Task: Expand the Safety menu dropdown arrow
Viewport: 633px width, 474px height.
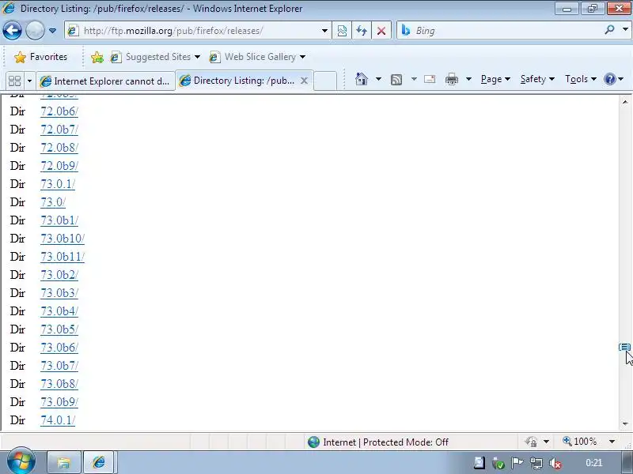Action: pos(552,79)
